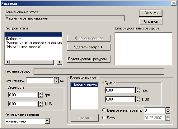
Task: Open Редактировать ресурсы dialog
Action: pyautogui.click(x=89, y=59)
